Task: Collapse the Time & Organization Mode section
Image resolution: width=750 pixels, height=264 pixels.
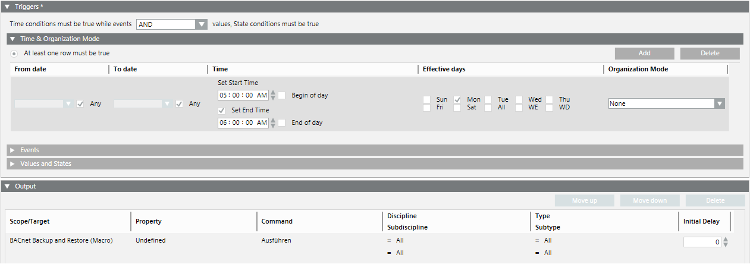Action: click(x=12, y=39)
